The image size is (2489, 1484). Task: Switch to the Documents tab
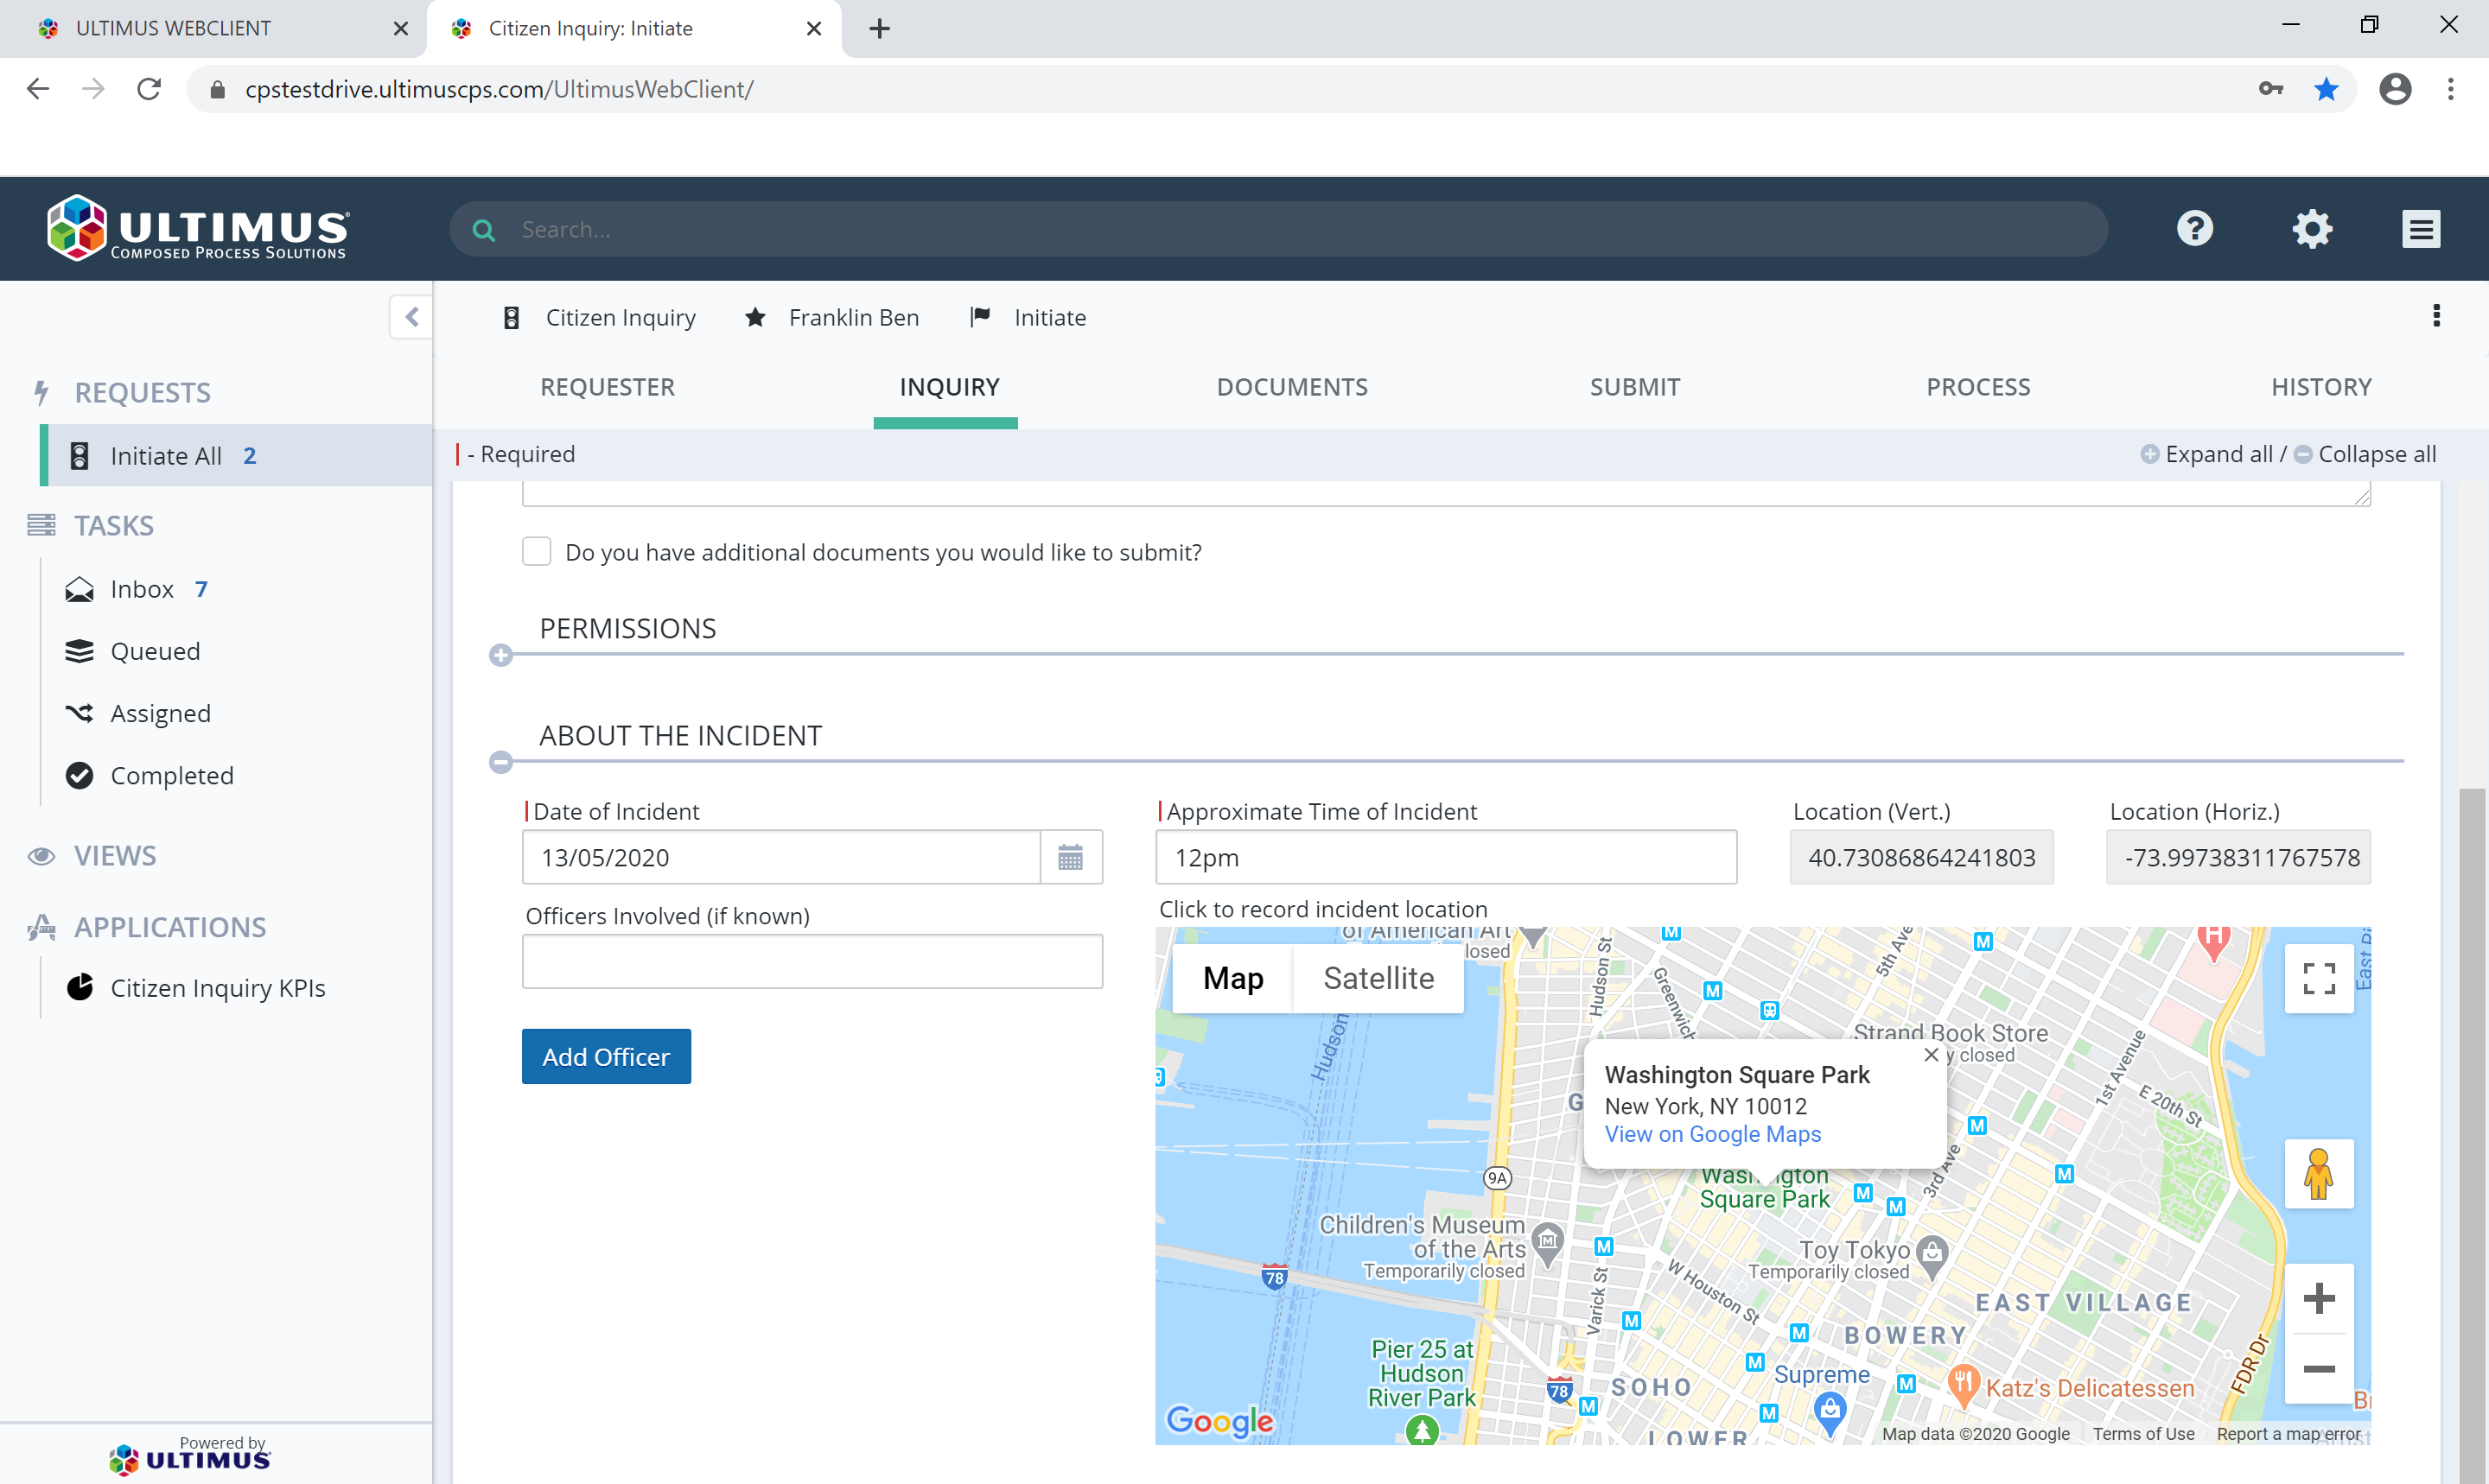coord(1291,387)
